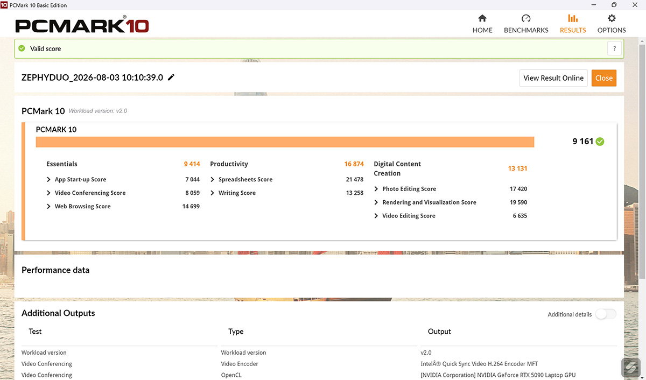Click View Result Online button

[553, 78]
